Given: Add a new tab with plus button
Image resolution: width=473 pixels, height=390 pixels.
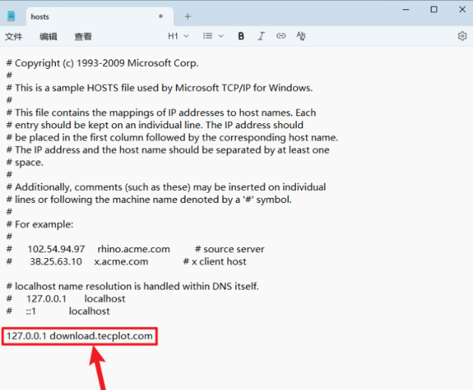Looking at the screenshot, I should point(188,16).
